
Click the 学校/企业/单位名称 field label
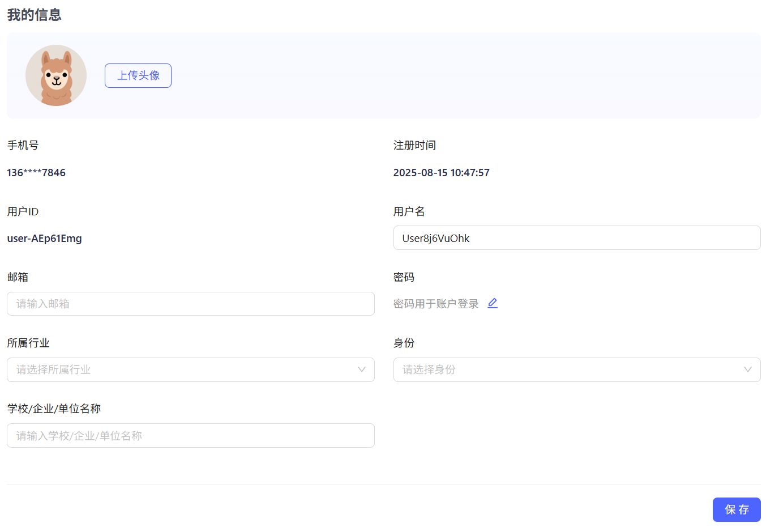pos(54,409)
